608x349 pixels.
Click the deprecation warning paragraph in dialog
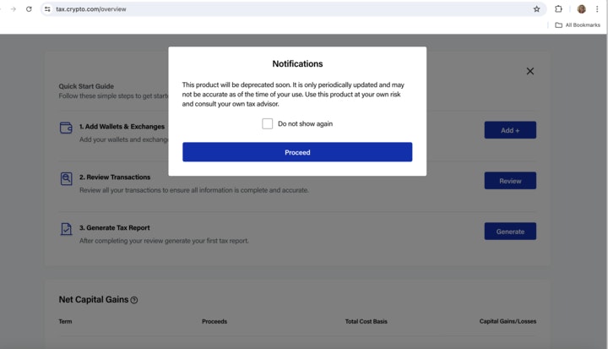293,95
